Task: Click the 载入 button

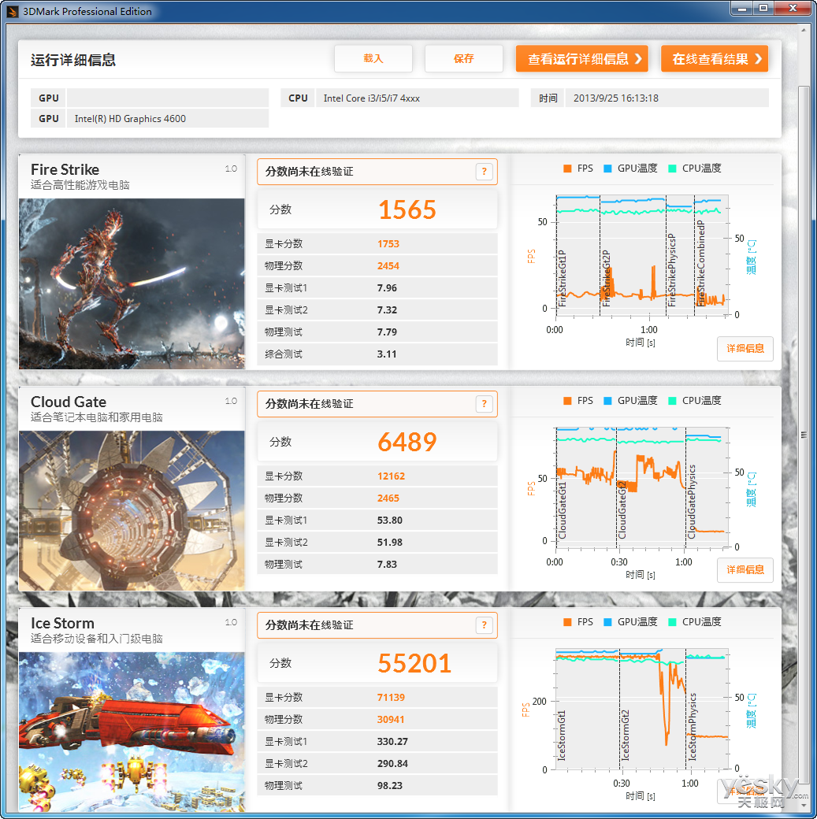Action: click(x=373, y=58)
